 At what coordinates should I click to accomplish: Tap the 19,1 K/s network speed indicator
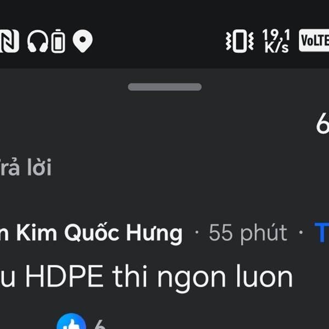[x=276, y=41]
